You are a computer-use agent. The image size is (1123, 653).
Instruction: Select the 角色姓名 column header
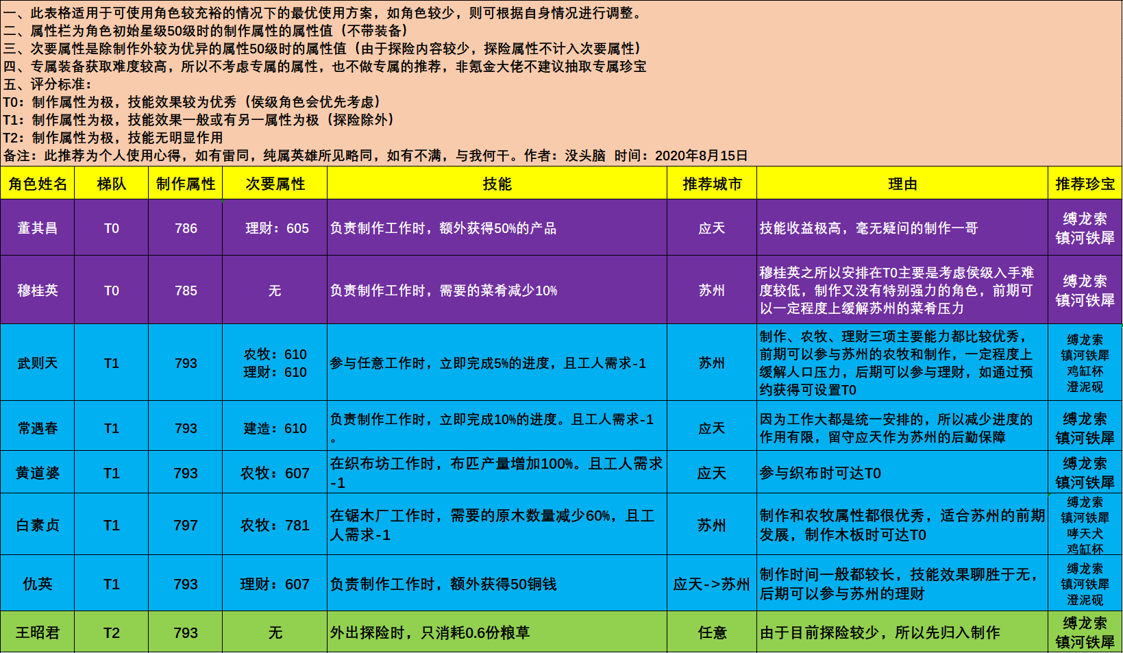point(37,184)
